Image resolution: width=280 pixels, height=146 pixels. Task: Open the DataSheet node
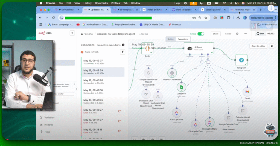coord(182,87)
